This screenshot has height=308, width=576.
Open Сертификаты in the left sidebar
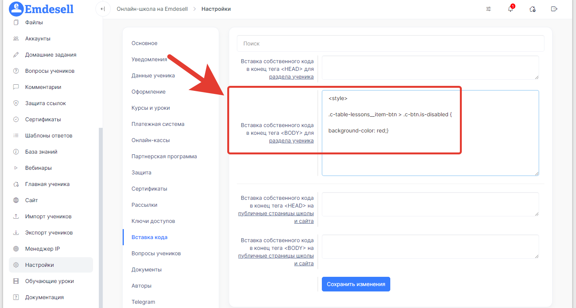43,119
